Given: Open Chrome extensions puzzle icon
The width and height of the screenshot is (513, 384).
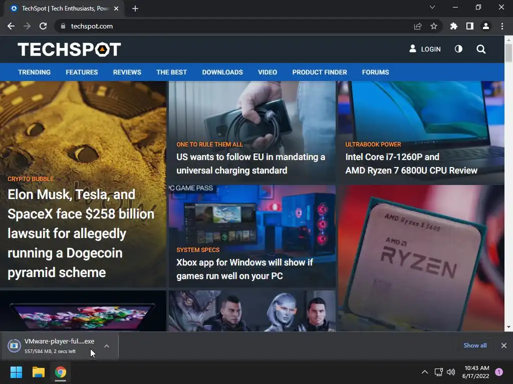Looking at the screenshot, I should pyautogui.click(x=454, y=26).
